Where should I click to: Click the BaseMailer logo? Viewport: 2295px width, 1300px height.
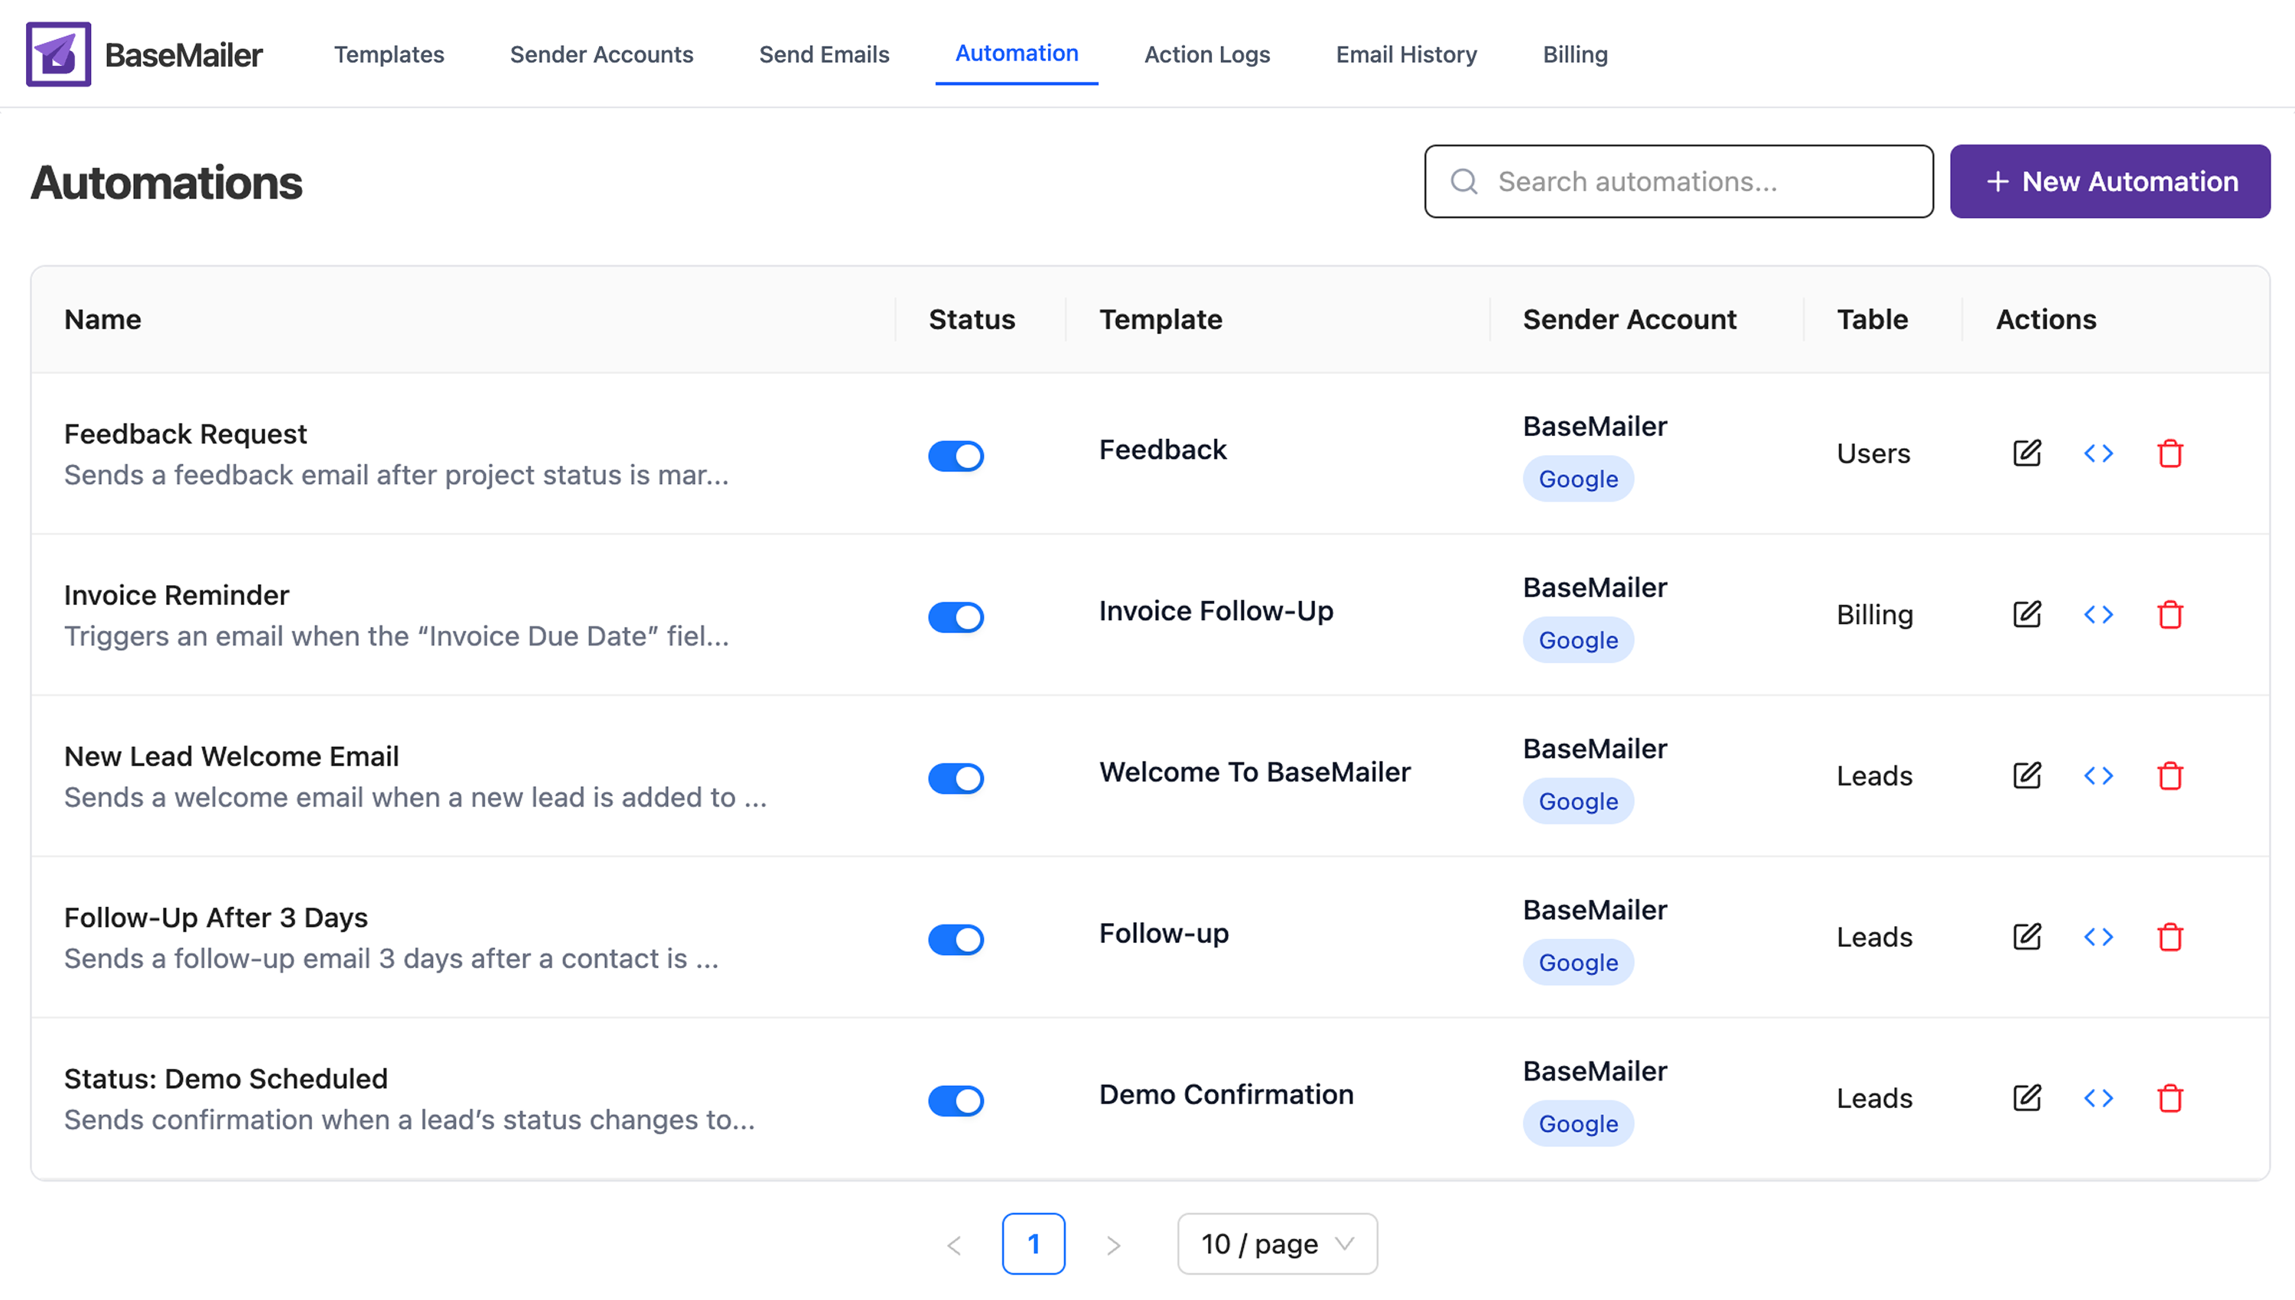click(58, 54)
